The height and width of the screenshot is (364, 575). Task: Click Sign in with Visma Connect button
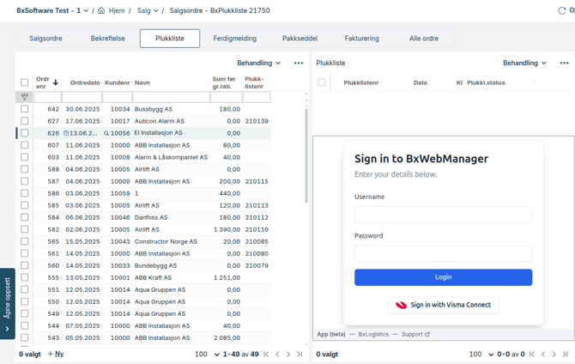coord(444,305)
